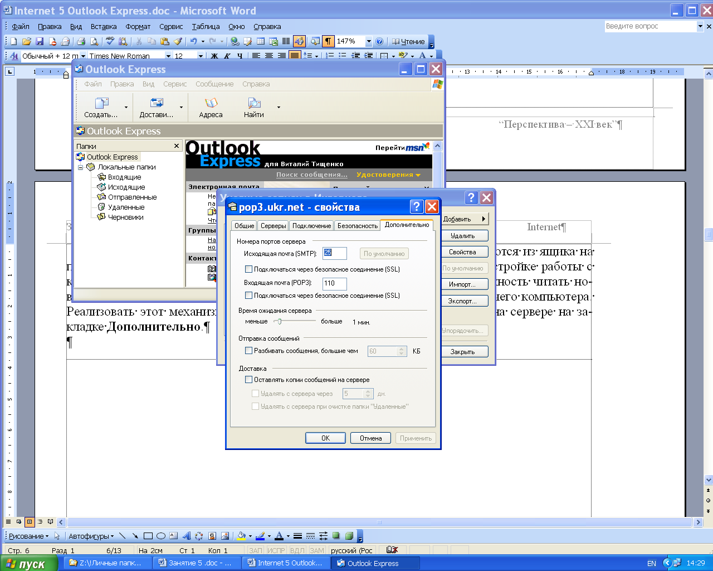Open the Times New Roman font dropdown

click(x=168, y=56)
